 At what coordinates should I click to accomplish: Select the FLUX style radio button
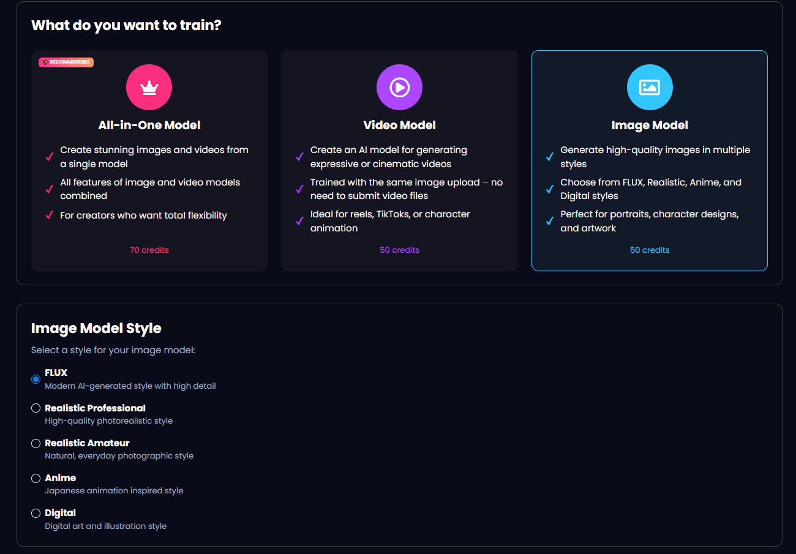pos(36,379)
